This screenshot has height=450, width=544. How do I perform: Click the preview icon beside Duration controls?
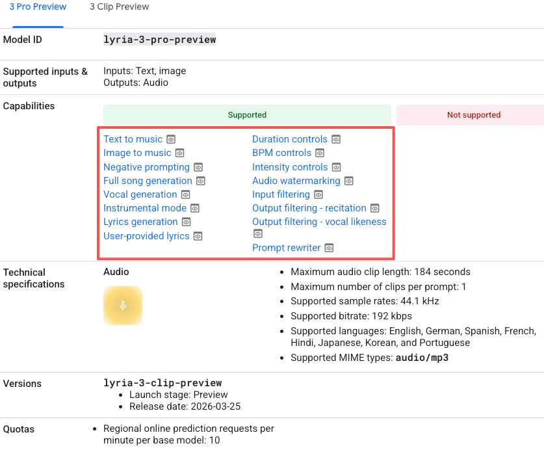click(x=336, y=139)
